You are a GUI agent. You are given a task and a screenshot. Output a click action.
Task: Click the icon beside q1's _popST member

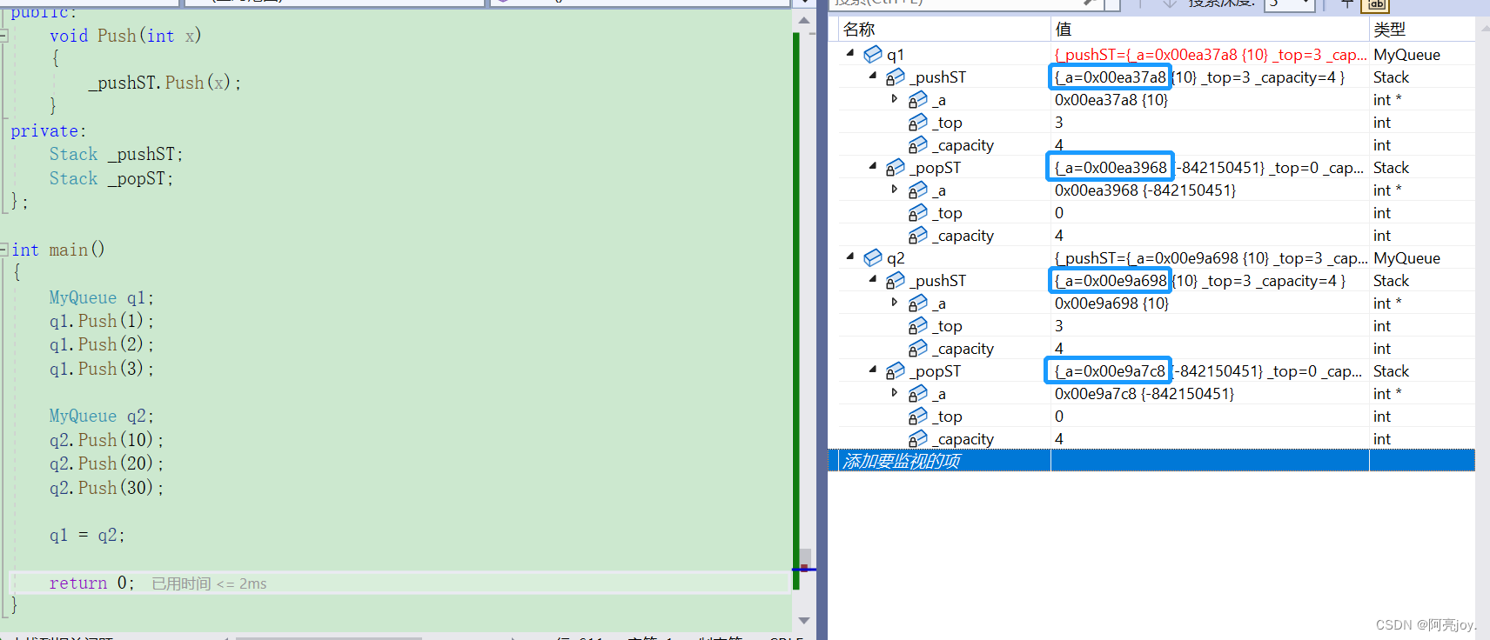click(896, 168)
